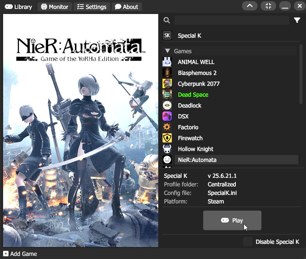
Task: Click the NieR:Automata cover art
Action: pos(81,130)
